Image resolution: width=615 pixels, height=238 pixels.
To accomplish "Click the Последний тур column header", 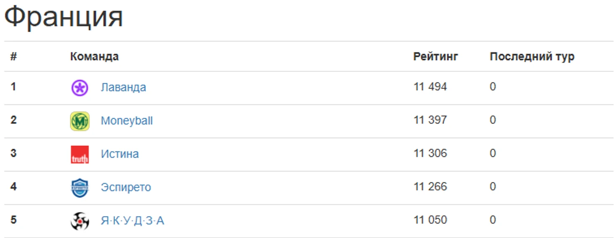I will pos(532,56).
